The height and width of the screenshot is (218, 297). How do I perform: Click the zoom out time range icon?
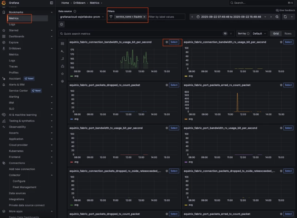tap(277, 17)
